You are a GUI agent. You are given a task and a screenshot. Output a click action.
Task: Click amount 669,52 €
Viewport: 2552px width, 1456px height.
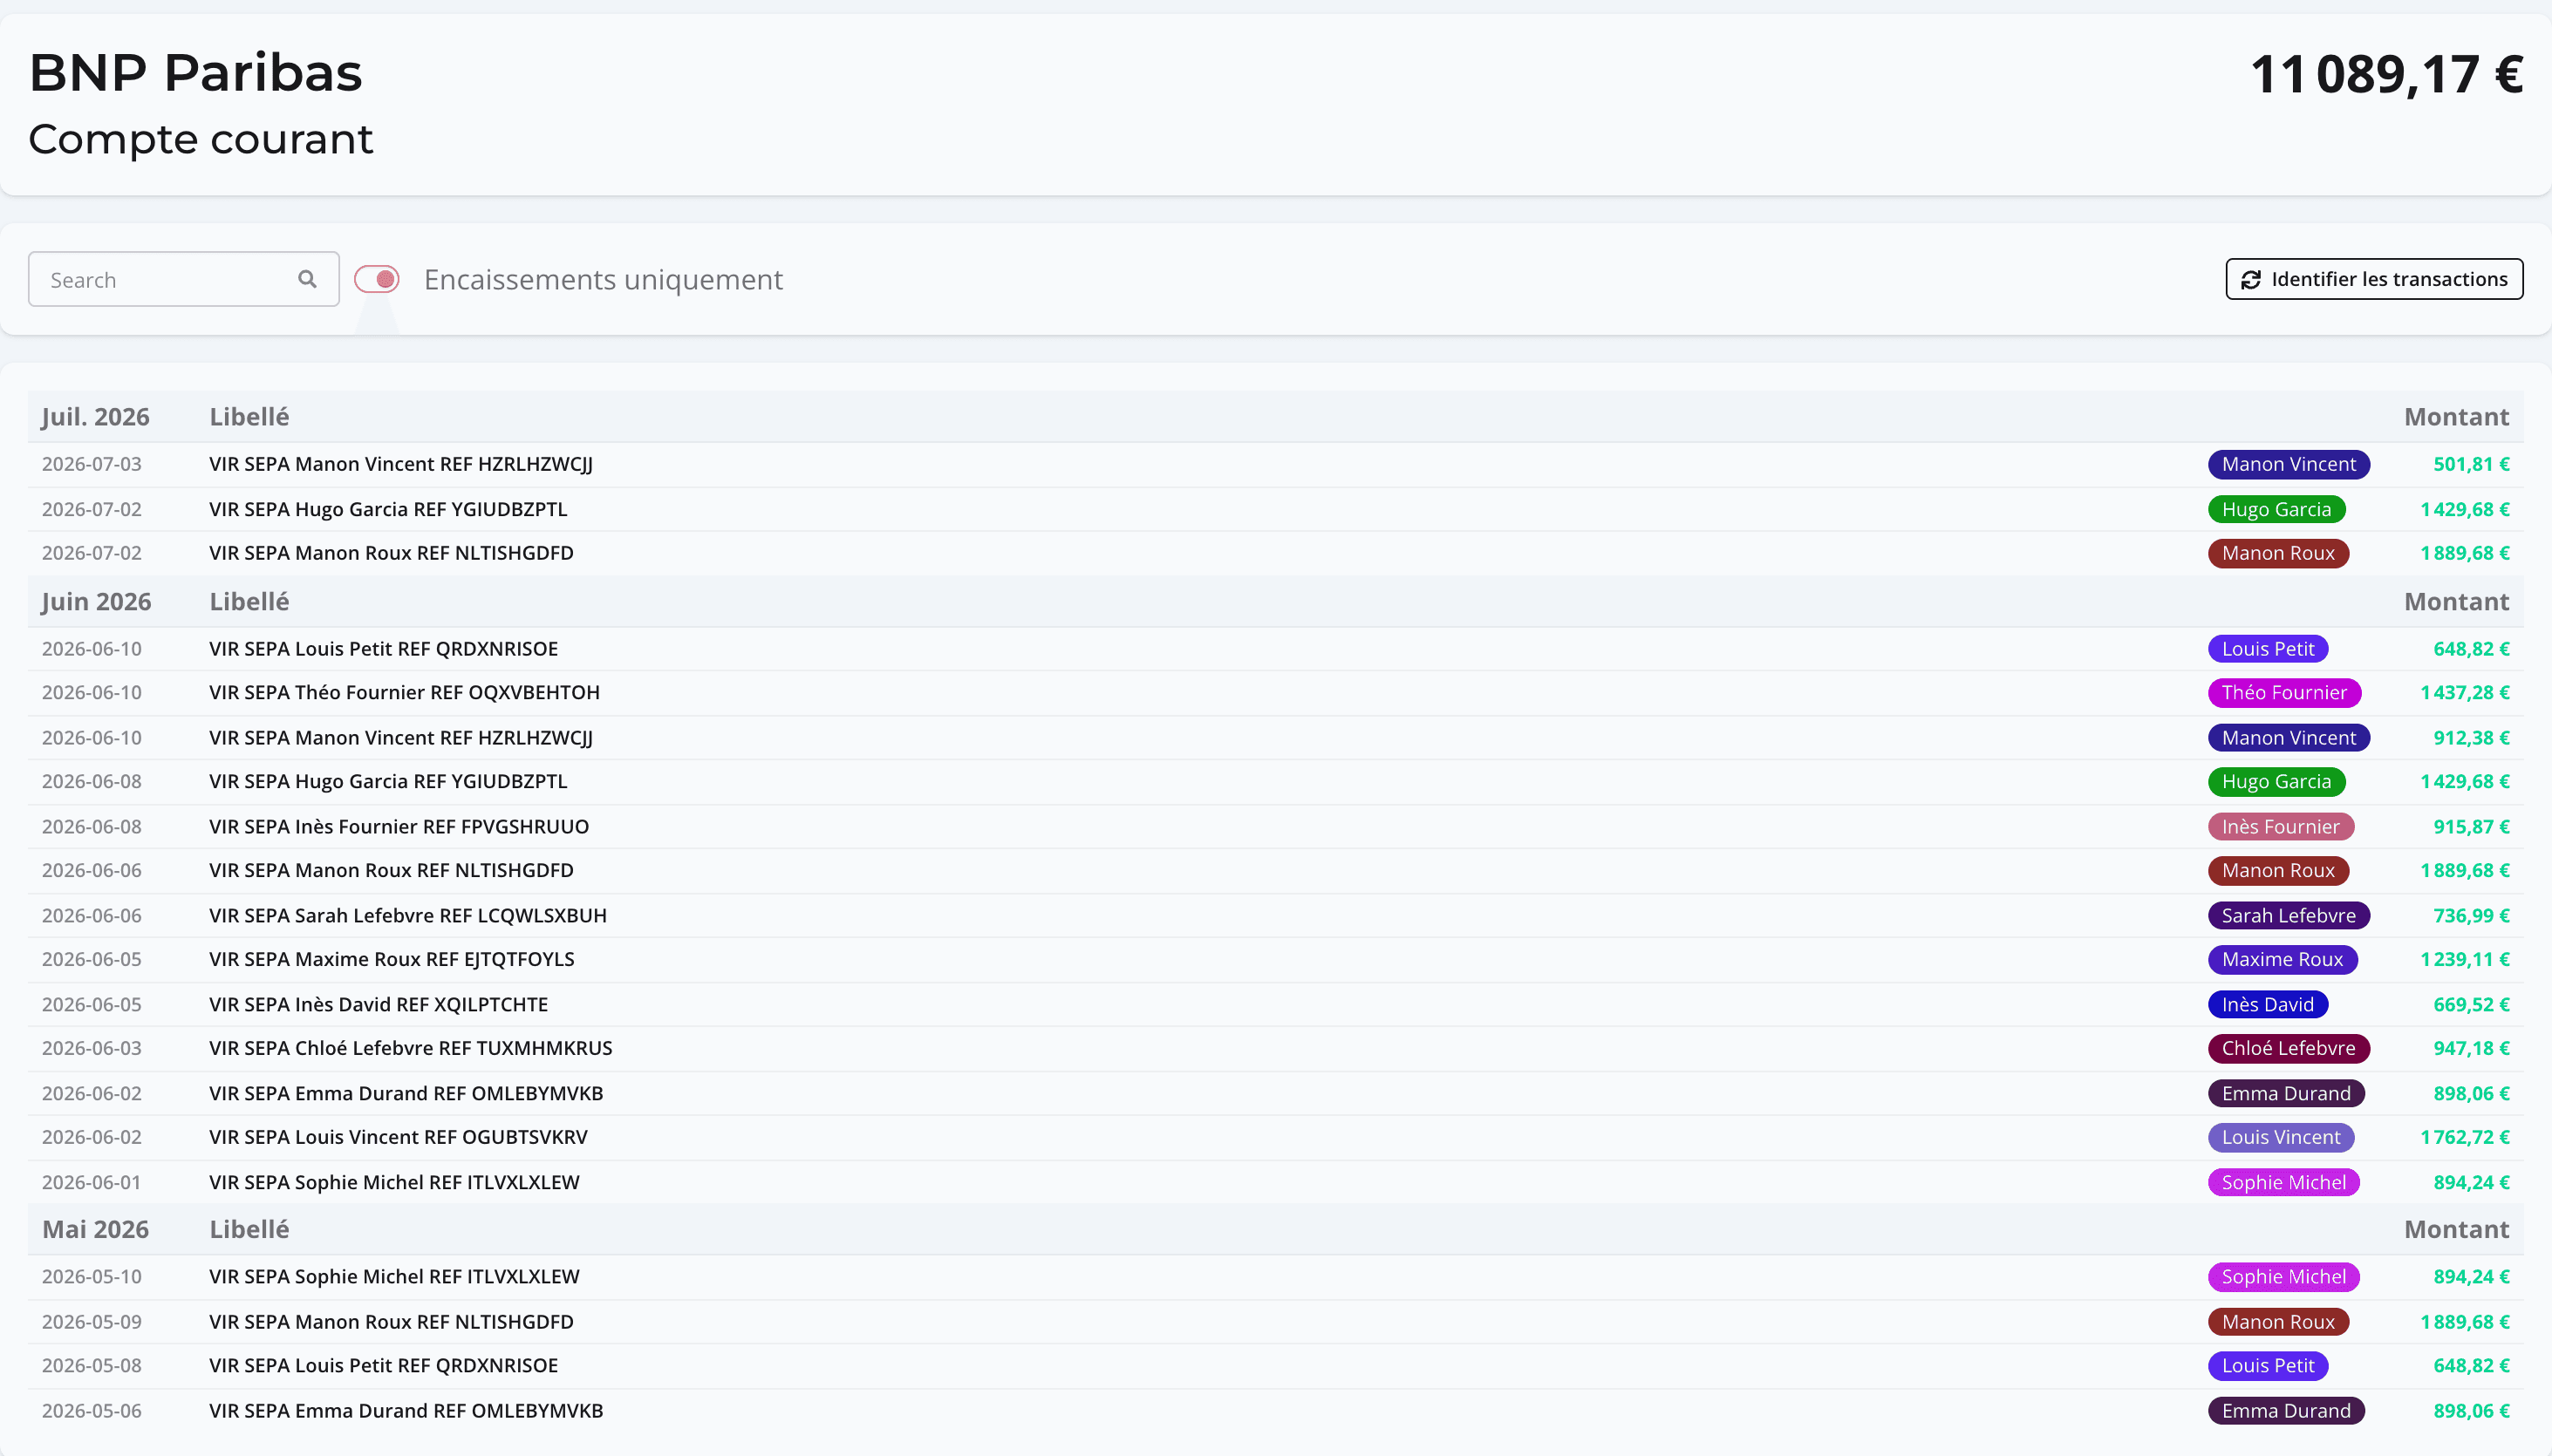coord(2471,1005)
